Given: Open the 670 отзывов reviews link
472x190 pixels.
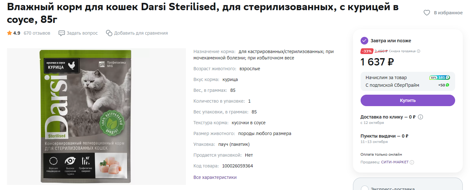Looking at the screenshot, I should 37,33.
